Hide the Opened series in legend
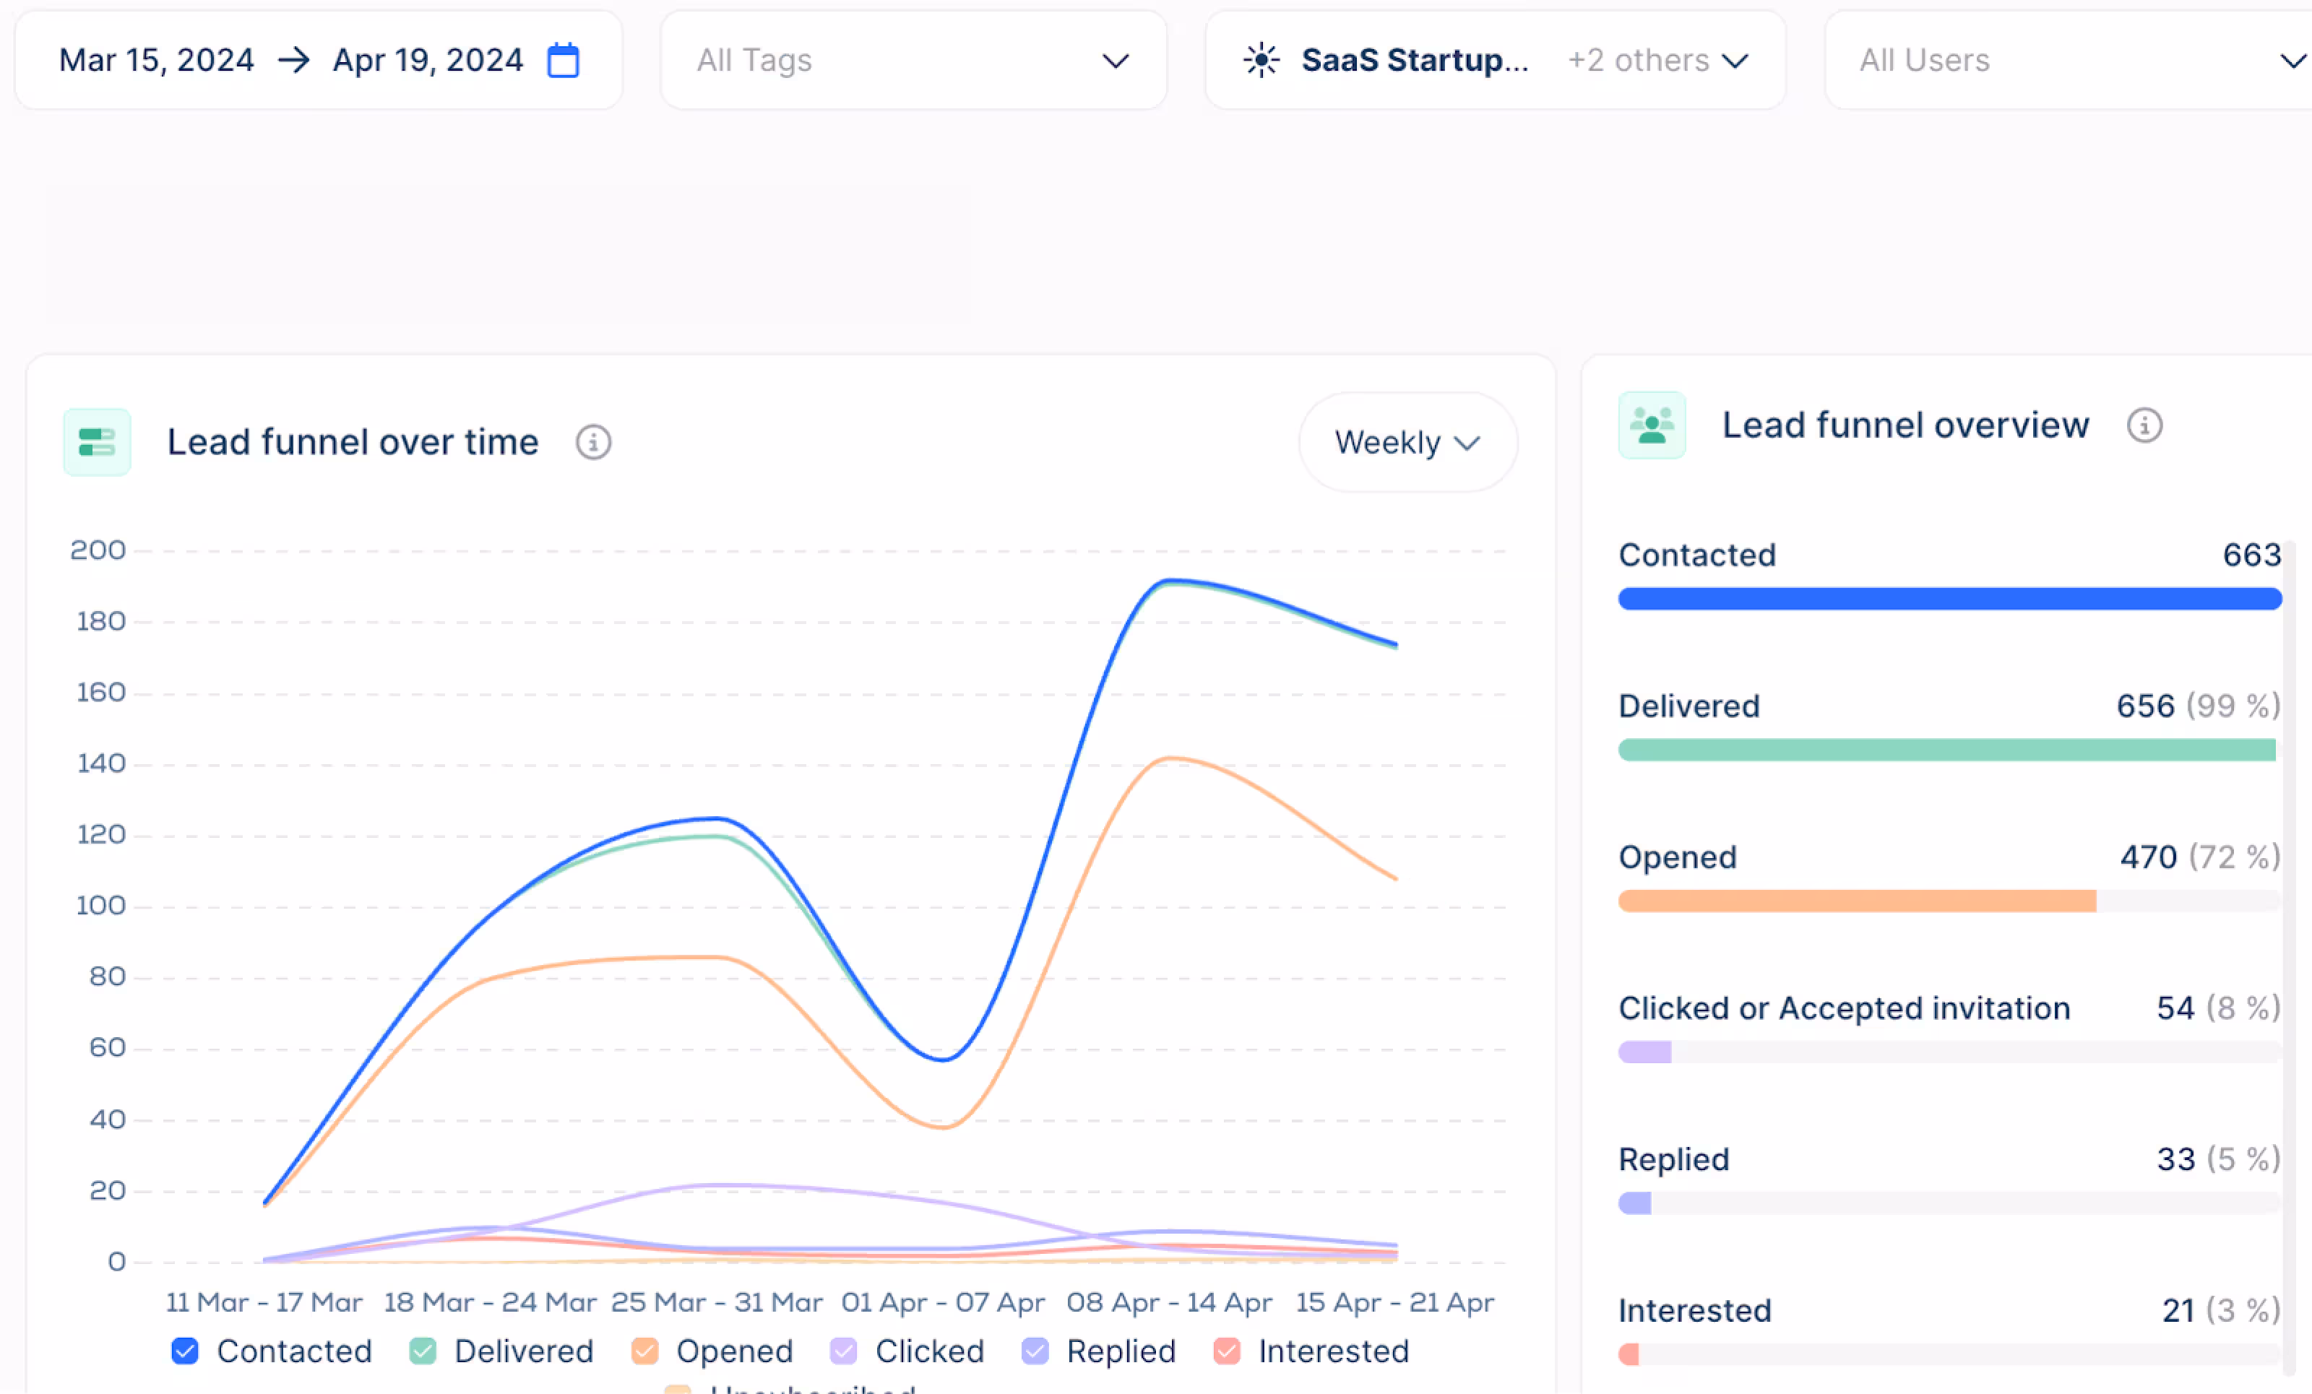Screen dimensions: 2312x1394 (644, 1351)
